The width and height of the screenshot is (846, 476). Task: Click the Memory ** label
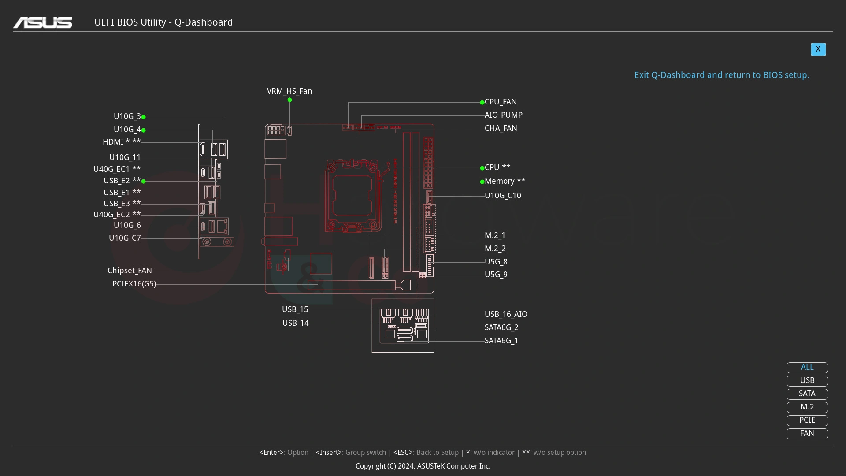point(505,181)
